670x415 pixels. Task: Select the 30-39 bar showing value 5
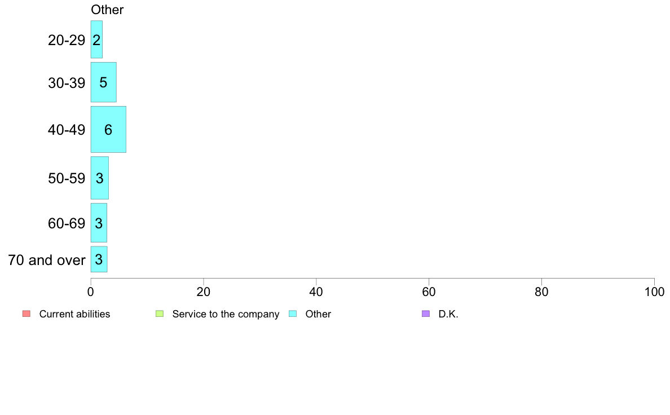point(103,82)
